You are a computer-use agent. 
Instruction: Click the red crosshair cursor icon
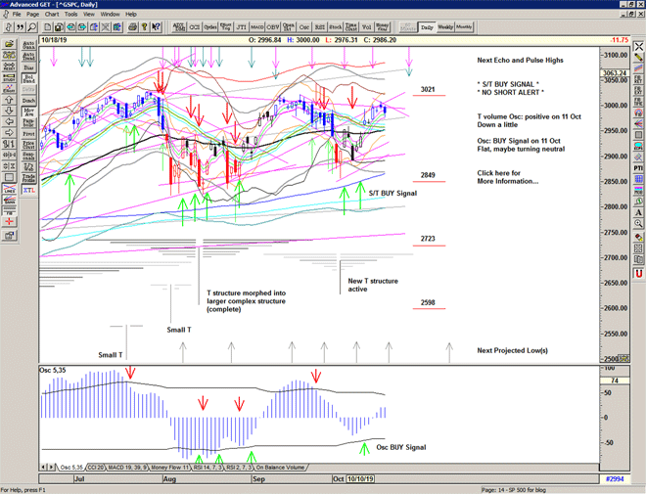click(9, 222)
